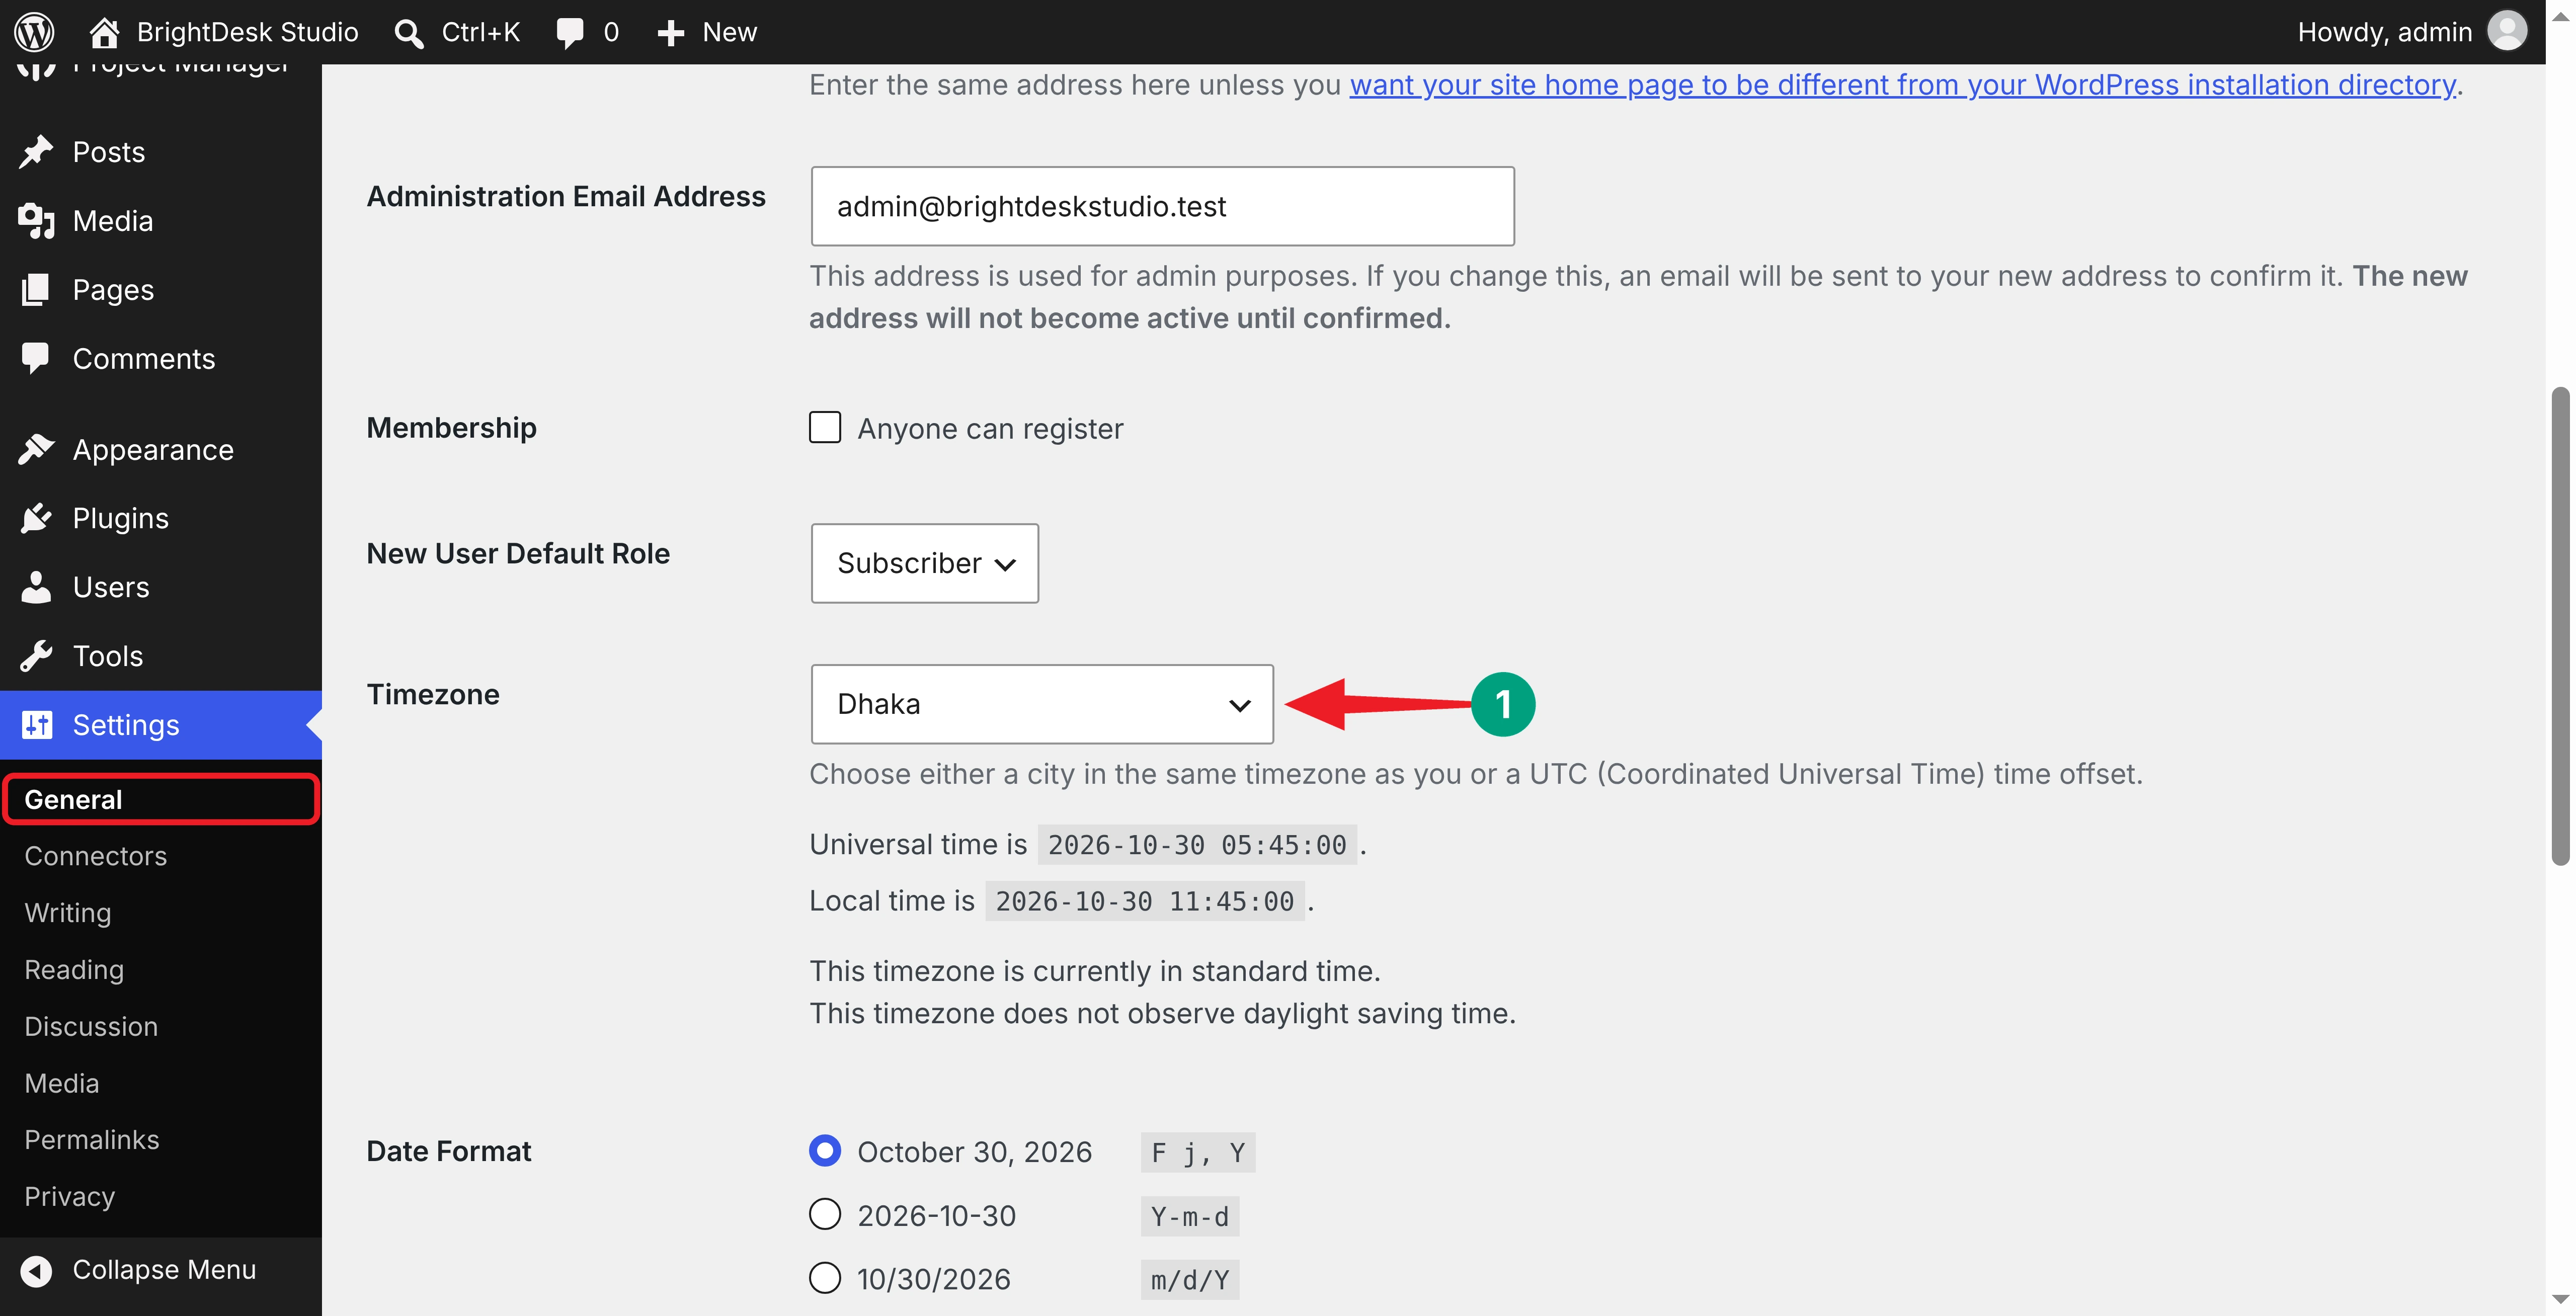
Task: Click the WordPress logo icon
Action: [34, 32]
